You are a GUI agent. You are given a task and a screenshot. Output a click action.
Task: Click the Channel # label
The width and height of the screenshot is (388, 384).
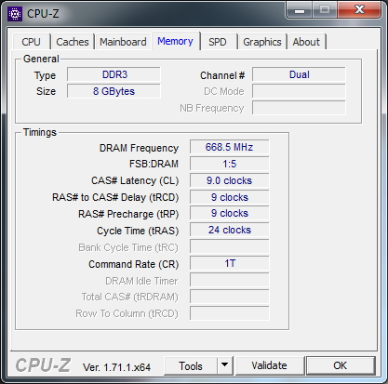tap(222, 75)
